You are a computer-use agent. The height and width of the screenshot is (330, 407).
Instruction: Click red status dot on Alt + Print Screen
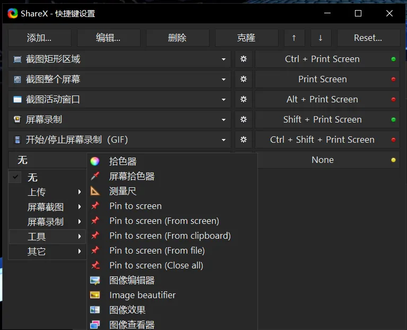point(394,99)
